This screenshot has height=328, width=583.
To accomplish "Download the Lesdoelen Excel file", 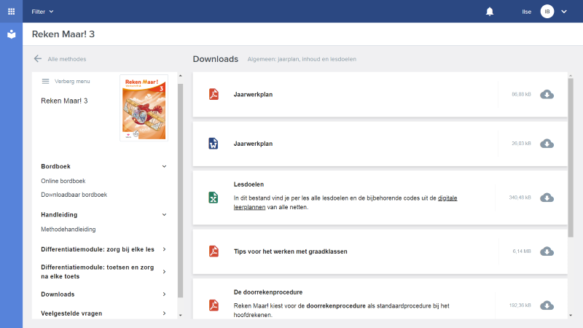I will tap(547, 198).
